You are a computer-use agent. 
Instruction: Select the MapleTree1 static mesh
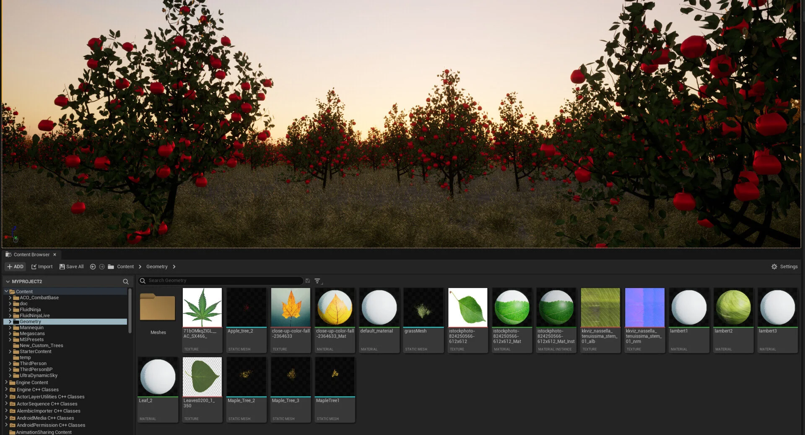coord(335,389)
